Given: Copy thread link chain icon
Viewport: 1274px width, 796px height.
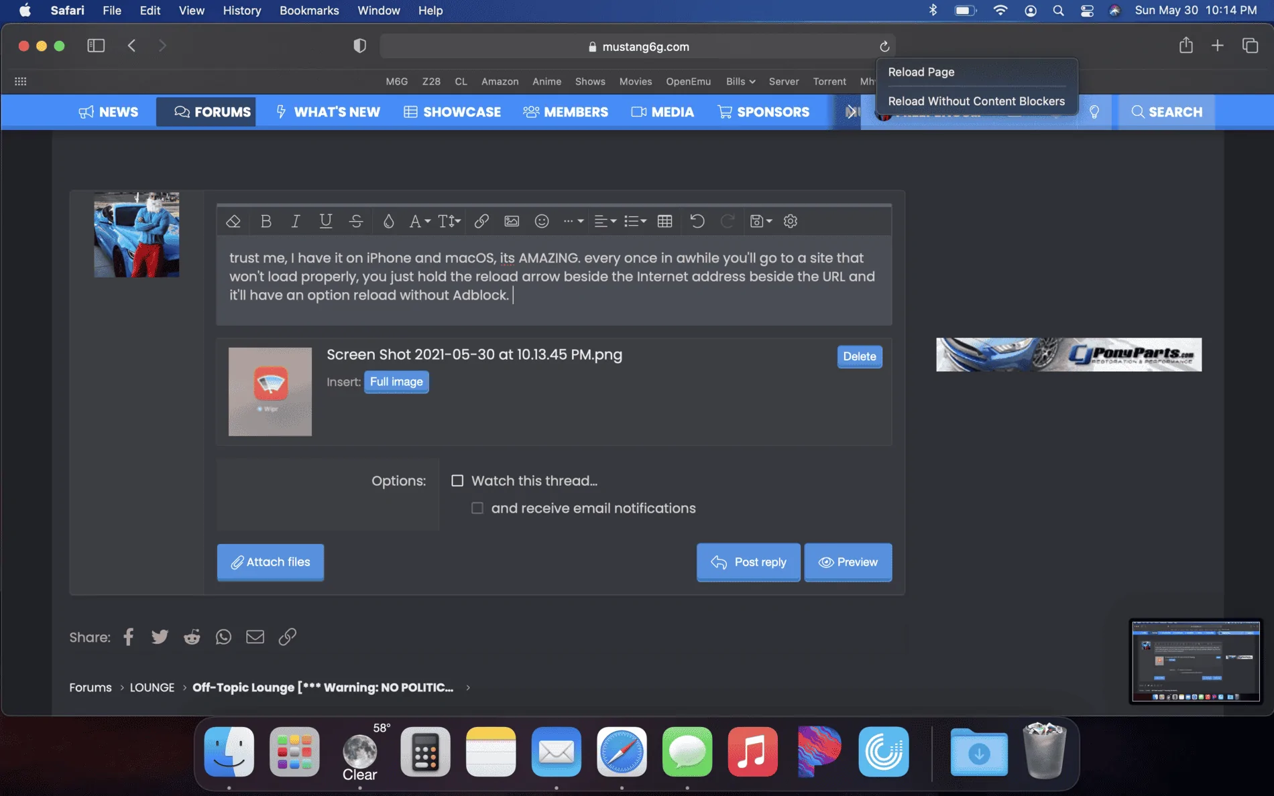Looking at the screenshot, I should (x=287, y=637).
